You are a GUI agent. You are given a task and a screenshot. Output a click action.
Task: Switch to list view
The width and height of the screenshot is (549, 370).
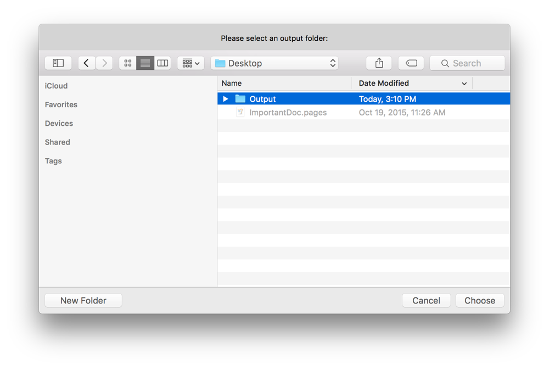145,63
